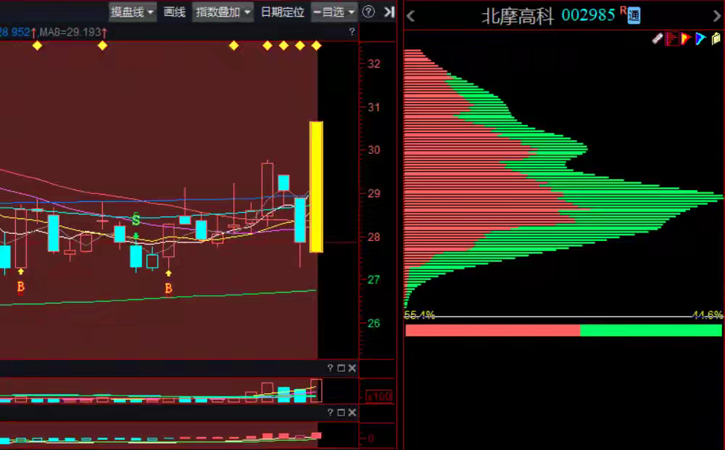Click the question mark beside MA8 indicator line
725x450 pixels.
coord(352,31)
